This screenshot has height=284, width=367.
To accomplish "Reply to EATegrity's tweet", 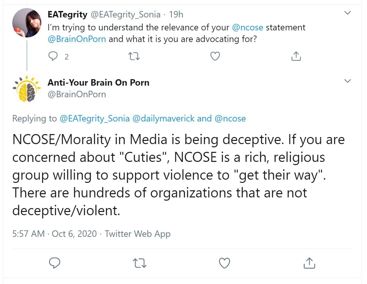I will tap(53, 57).
